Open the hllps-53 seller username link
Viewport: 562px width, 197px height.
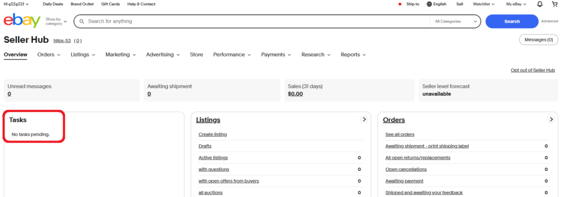62,40
